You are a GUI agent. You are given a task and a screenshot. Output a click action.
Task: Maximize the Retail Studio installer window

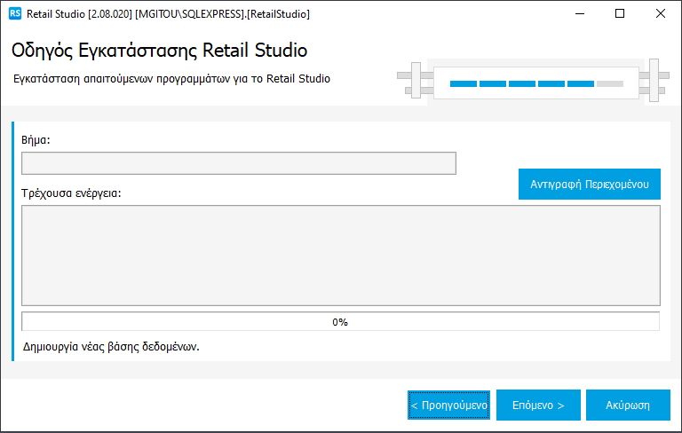coord(620,14)
